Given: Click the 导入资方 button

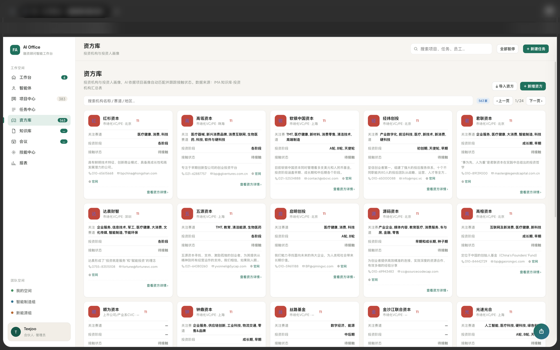Looking at the screenshot, I should pos(504,86).
